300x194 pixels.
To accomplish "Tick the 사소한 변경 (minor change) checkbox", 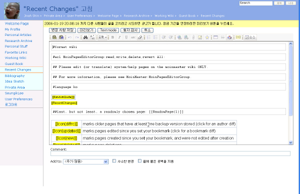I will tap(114, 161).
